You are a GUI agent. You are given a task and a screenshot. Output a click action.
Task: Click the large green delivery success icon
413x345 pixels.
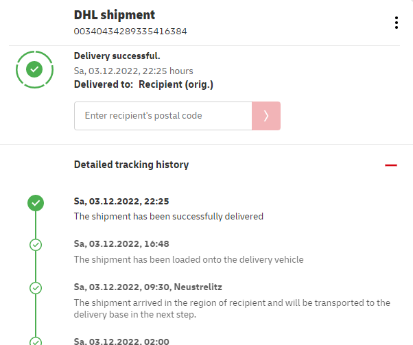click(34, 69)
